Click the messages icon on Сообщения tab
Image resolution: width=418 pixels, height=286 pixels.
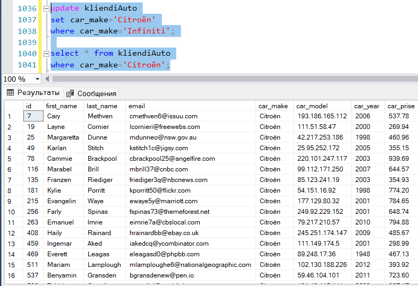coord(70,93)
